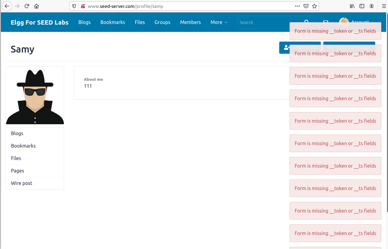Viewport: 388px width, 249px height.
Task: Open the Firefox library icon
Action: point(352,6)
